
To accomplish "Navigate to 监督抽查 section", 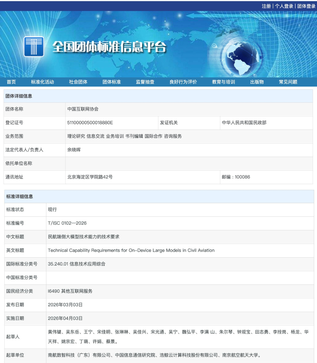I will (145, 82).
